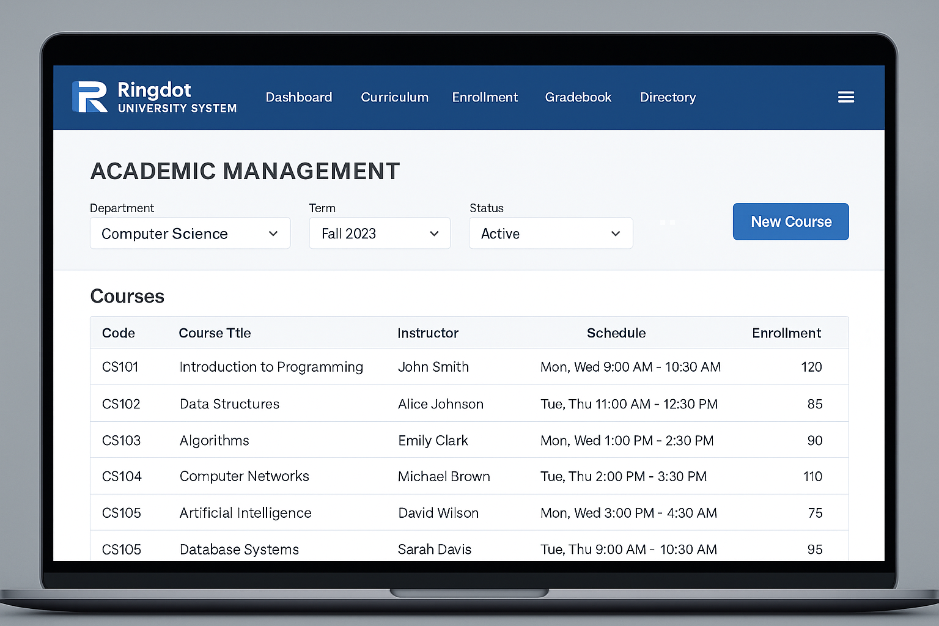
Task: Open the Directory section
Action: [x=668, y=97]
